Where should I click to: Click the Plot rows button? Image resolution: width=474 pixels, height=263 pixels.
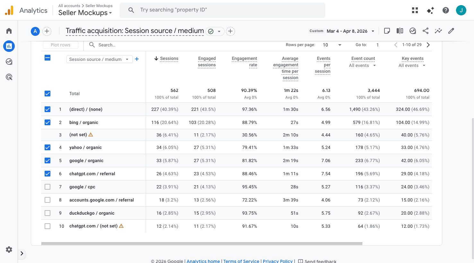[60, 45]
